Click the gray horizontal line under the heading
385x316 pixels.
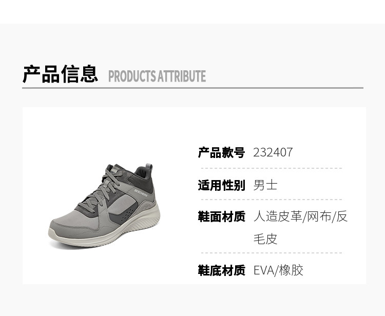point(192,88)
